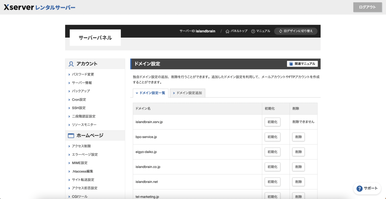This screenshot has height=199, width=386.
Task: Click 初期化 for islandbrain.xsrv.jp
Action: pyautogui.click(x=272, y=122)
